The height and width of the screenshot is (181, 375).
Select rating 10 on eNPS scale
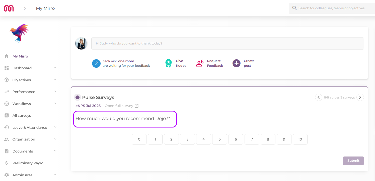[300, 139]
